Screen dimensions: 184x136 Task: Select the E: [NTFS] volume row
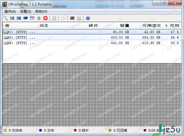(x=92, y=43)
